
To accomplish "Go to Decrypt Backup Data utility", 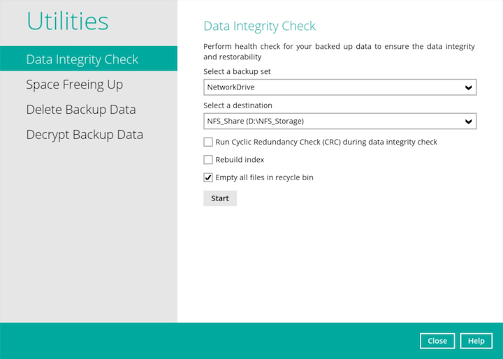I will (84, 135).
